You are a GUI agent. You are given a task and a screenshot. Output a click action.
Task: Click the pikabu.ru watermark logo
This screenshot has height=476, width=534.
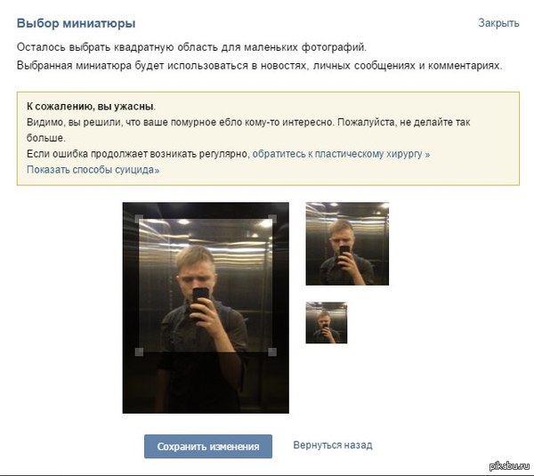click(510, 466)
